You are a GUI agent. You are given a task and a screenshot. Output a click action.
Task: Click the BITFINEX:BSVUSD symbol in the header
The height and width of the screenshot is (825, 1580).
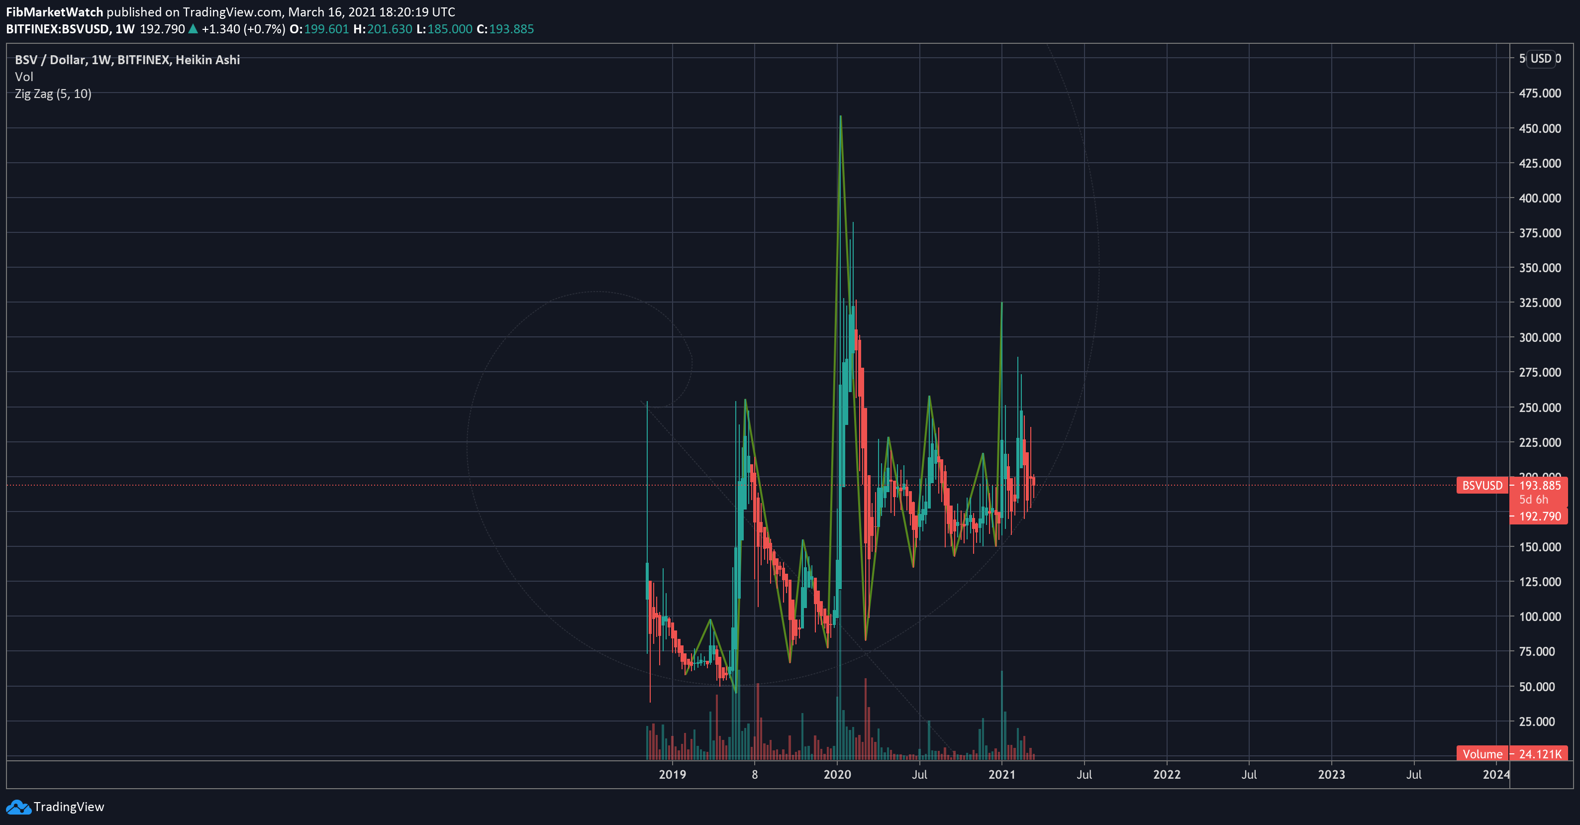pyautogui.click(x=58, y=29)
